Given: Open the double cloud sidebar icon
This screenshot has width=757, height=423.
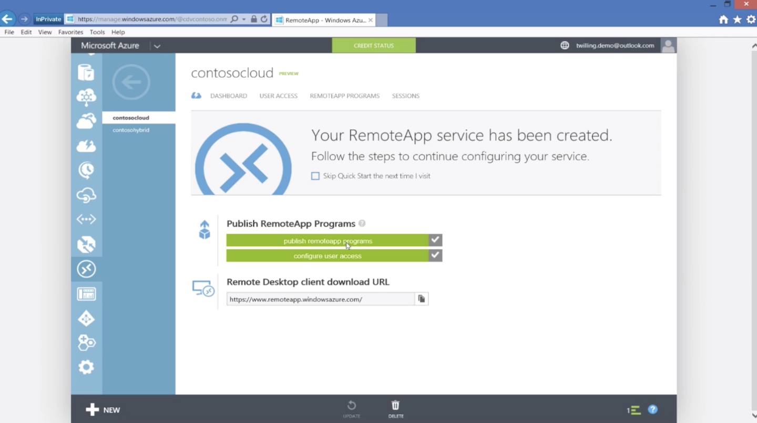Looking at the screenshot, I should click(x=86, y=121).
